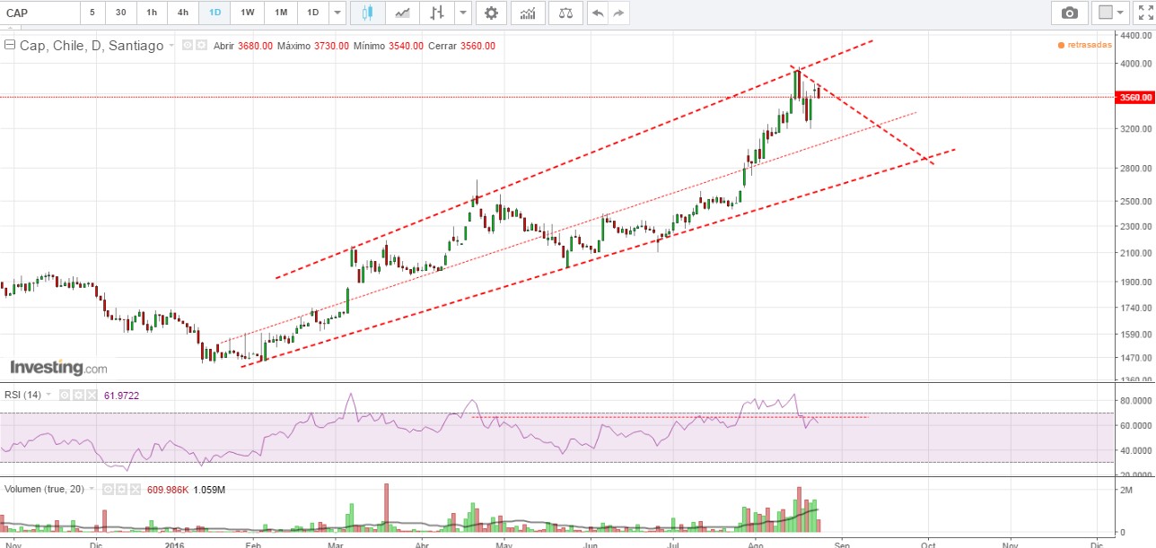Viewport: 1156px width, 548px height.
Task: Click the 2016 label on time axis
Action: [175, 544]
